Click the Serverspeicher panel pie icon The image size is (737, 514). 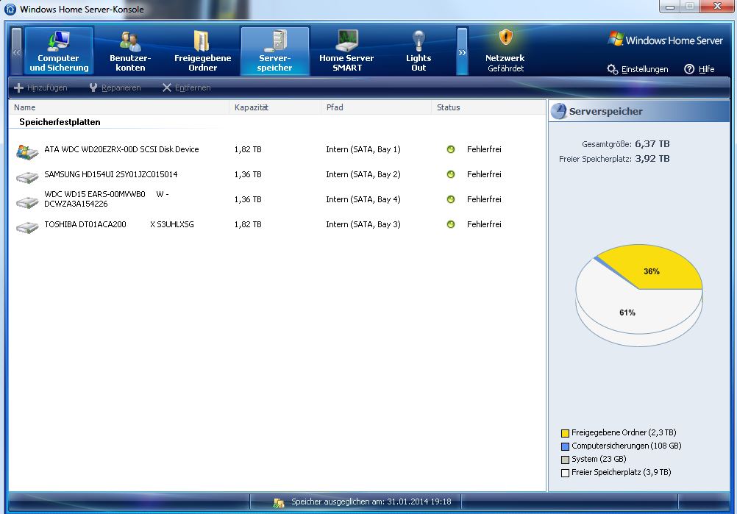tap(559, 111)
